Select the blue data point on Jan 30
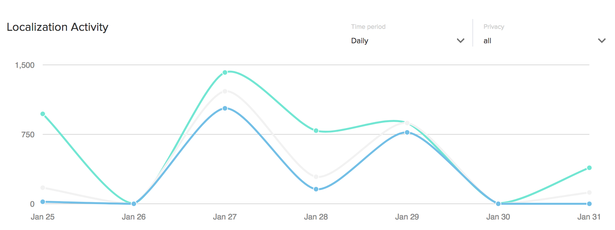This screenshot has height=230, width=615. 498,204
